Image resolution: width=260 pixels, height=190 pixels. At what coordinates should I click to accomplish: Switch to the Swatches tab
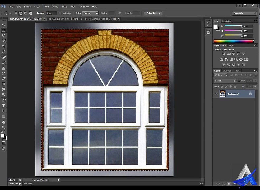(x=226, y=21)
